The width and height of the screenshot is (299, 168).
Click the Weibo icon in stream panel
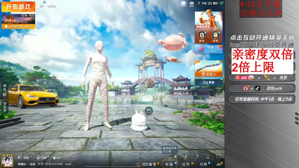(246, 88)
